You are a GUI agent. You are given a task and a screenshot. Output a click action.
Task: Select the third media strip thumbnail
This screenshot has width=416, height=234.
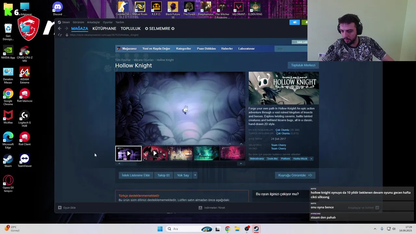click(181, 153)
